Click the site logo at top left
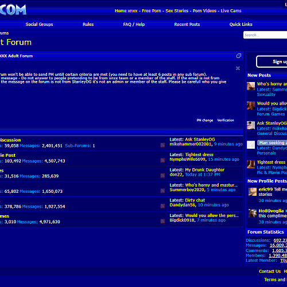Viewport: 287px width, 287px height. point(13,10)
